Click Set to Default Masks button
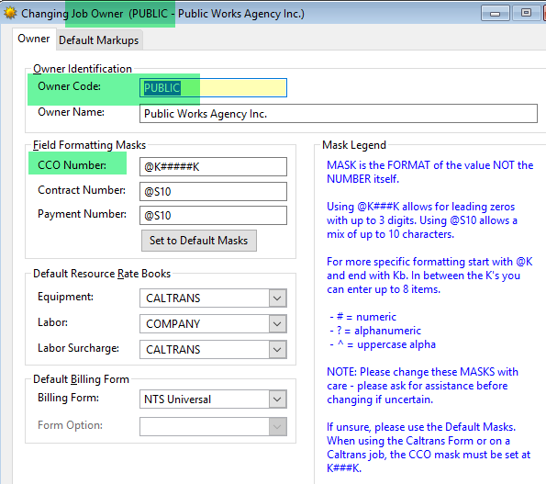The image size is (546, 484). click(199, 241)
